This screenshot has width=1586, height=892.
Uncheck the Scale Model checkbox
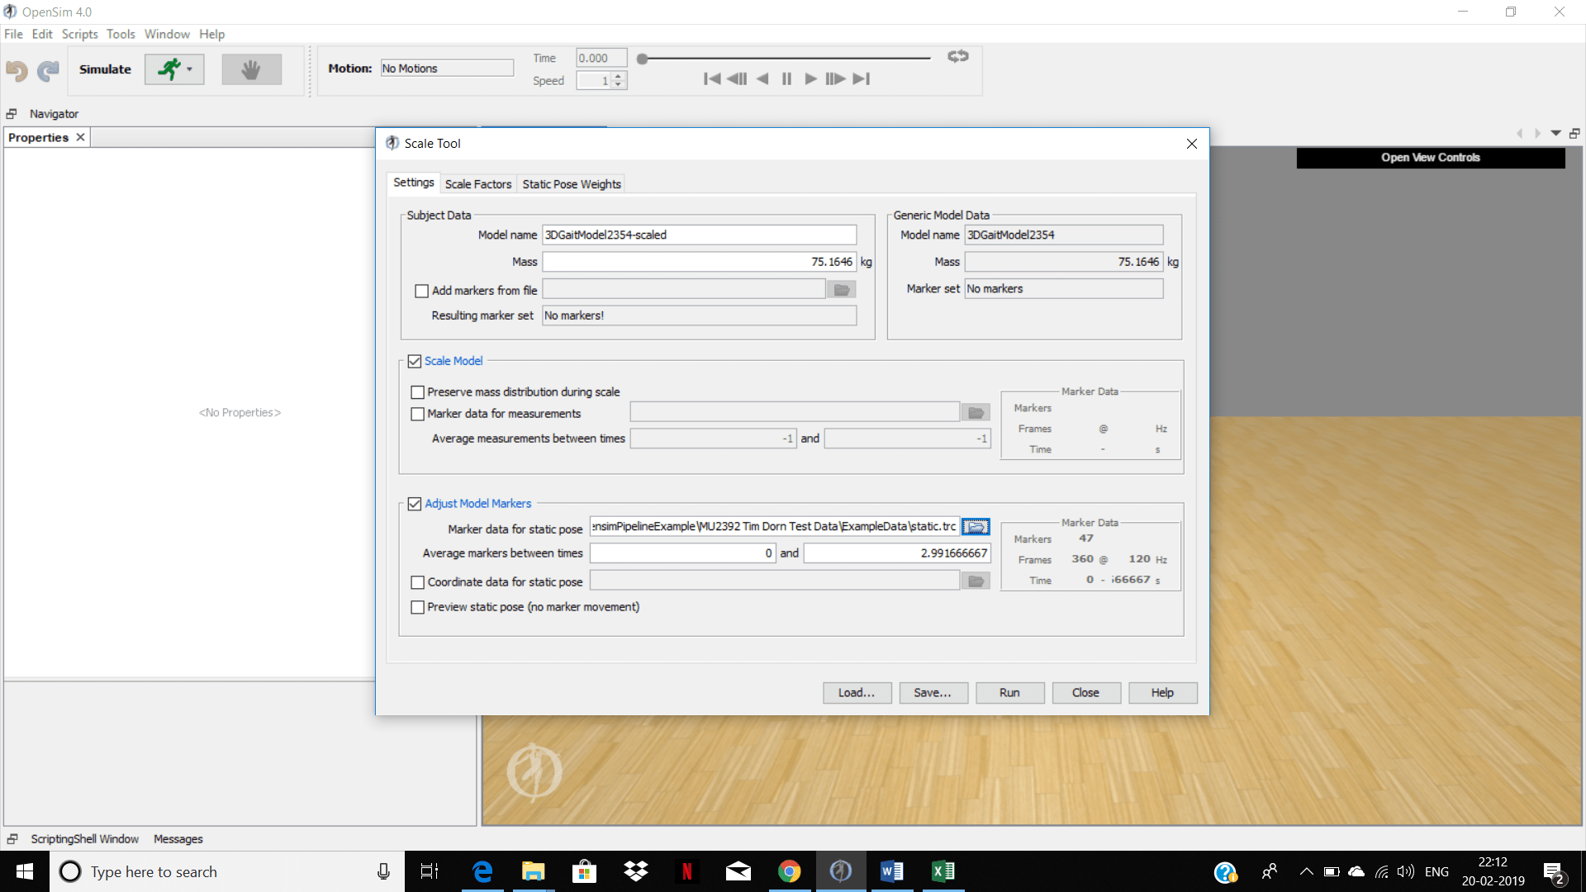[x=415, y=361]
